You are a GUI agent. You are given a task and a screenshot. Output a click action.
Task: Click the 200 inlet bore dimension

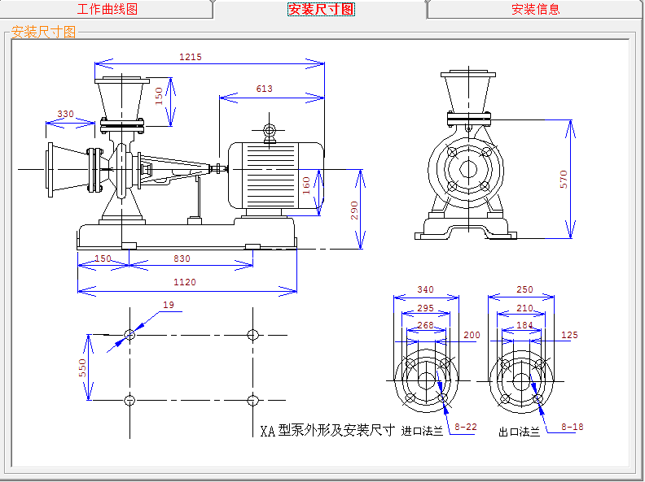(472, 335)
